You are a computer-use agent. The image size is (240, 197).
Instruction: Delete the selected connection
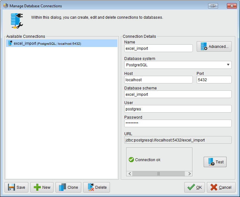point(97,187)
